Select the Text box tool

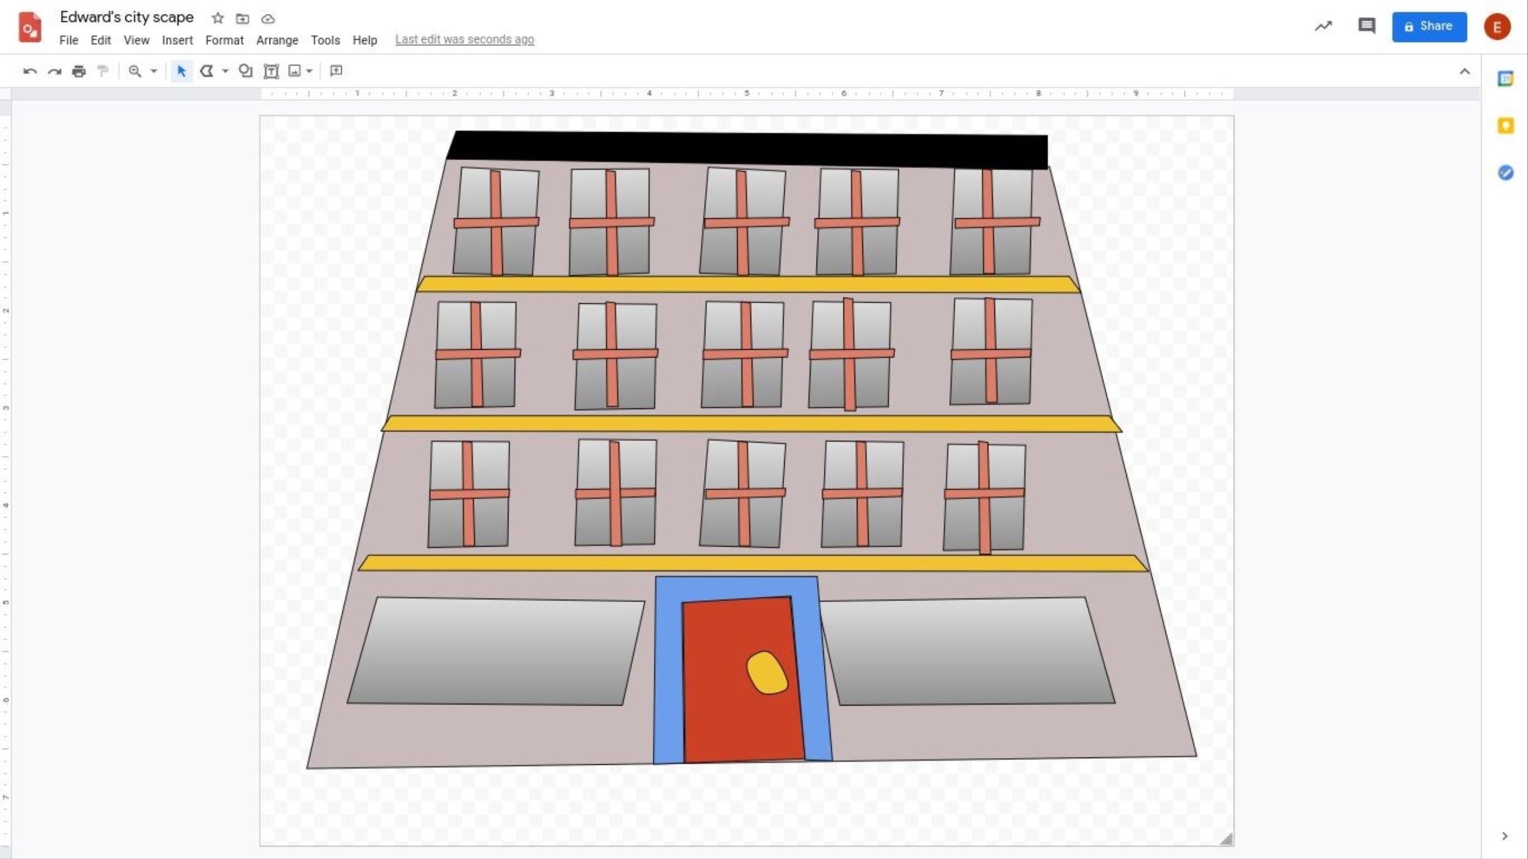tap(271, 72)
